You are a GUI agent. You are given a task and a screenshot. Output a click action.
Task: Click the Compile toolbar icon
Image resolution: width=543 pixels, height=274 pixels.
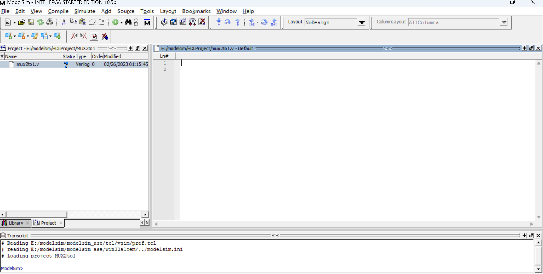point(164,22)
